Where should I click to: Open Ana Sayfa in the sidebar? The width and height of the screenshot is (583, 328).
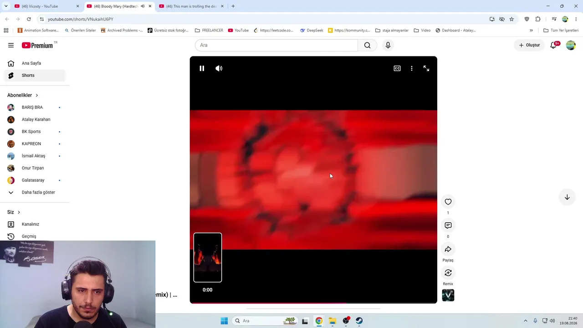[35, 63]
